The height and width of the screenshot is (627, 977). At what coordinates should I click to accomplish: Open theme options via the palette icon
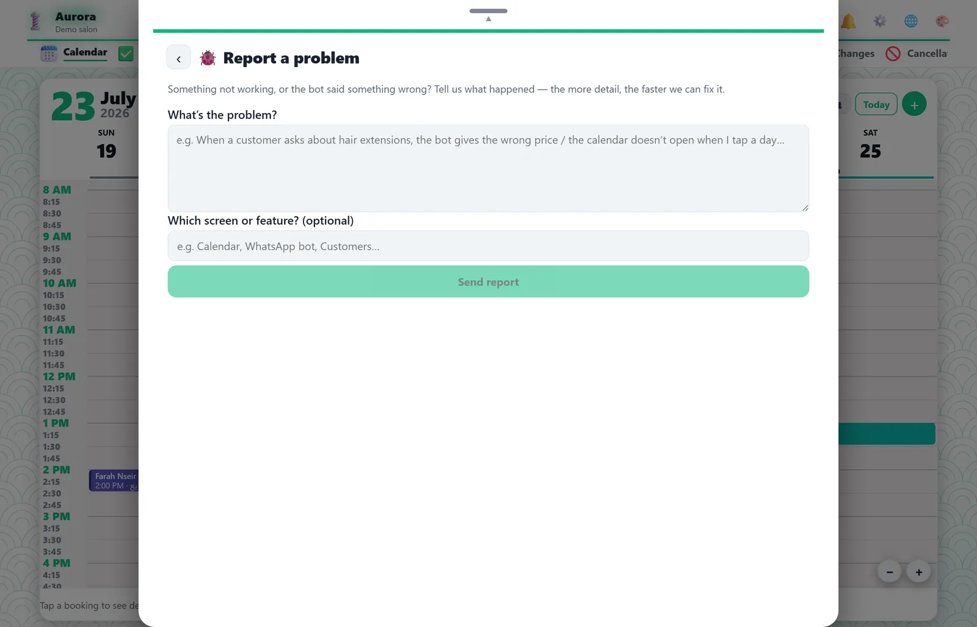tap(942, 21)
